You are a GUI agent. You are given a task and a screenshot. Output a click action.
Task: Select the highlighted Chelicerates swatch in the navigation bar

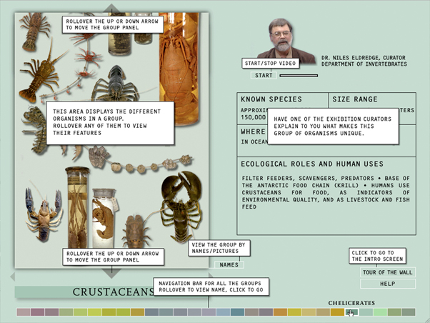point(351,312)
